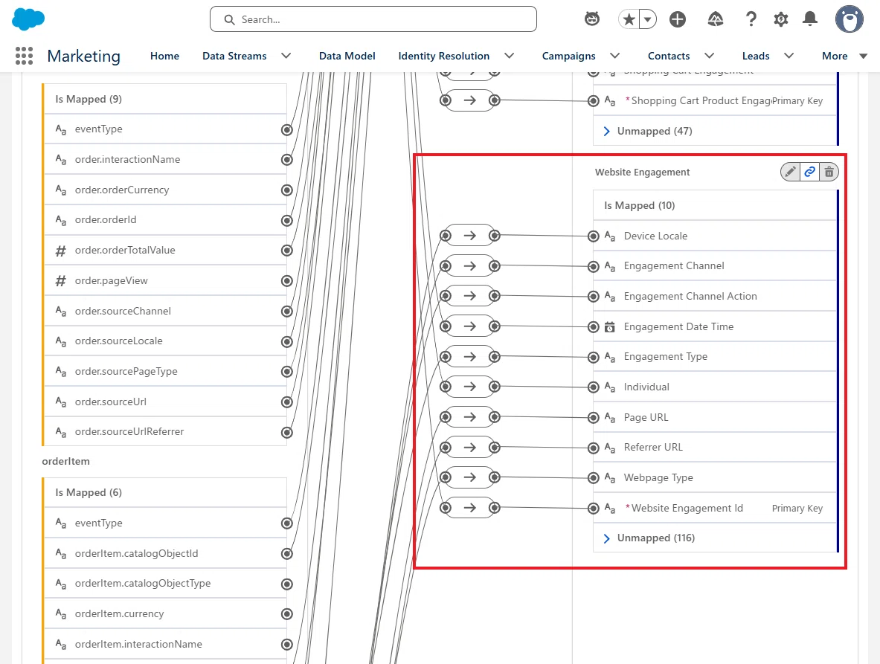Click the Page URL mapping arrow
Screen dimensions: 880x664
pyautogui.click(x=469, y=417)
